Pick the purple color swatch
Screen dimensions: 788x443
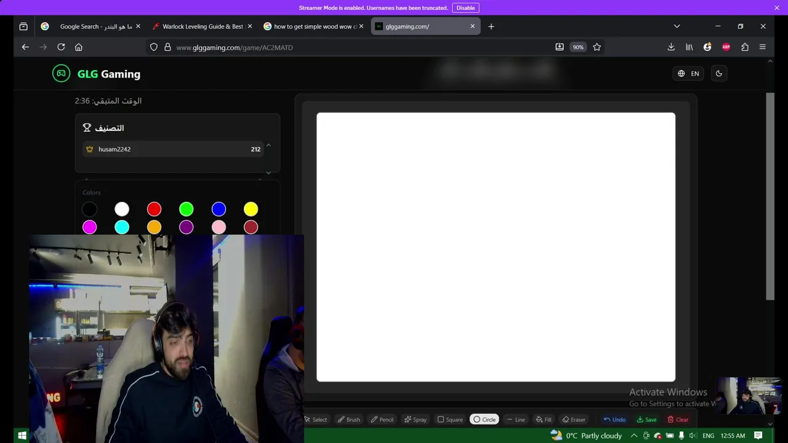[x=186, y=227]
